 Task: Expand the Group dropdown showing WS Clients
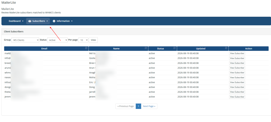click(x=25, y=40)
